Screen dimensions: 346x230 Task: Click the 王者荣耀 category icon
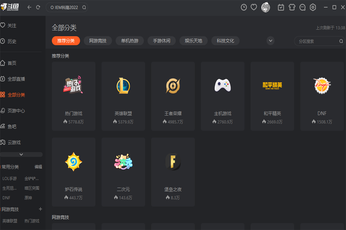pyautogui.click(x=173, y=85)
